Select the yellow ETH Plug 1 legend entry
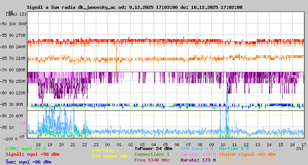 tap(105, 150)
